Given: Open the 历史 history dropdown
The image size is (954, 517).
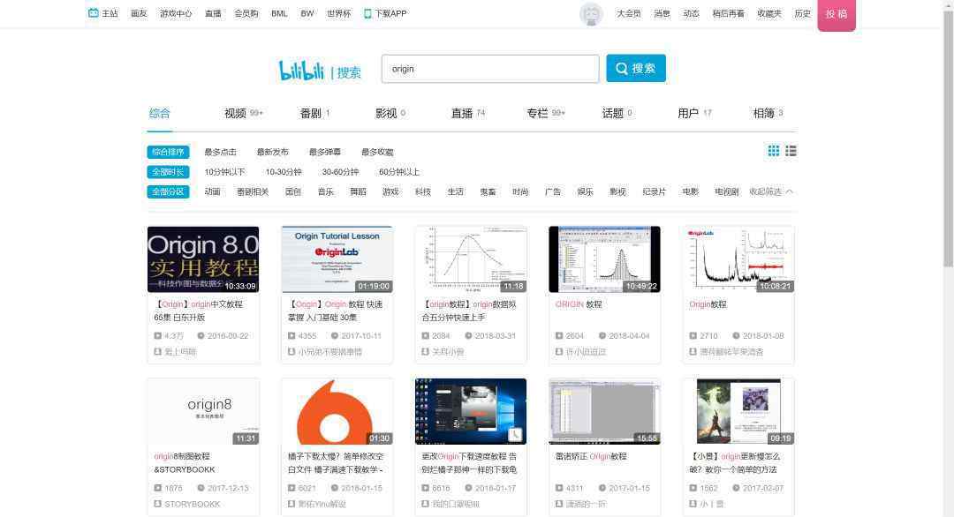Looking at the screenshot, I should [802, 13].
